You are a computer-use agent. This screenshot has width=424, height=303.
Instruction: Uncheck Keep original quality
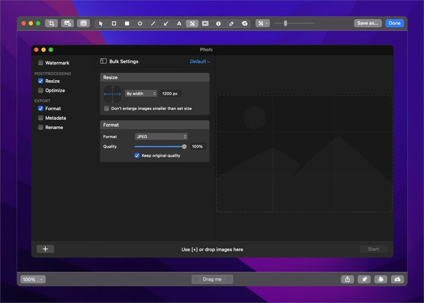click(x=137, y=155)
